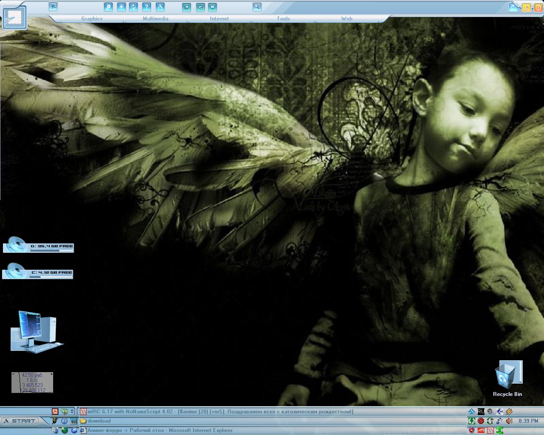Image resolution: width=544 pixels, height=435 pixels.
Task: Open the Multimedia category tab
Action: pos(156,19)
